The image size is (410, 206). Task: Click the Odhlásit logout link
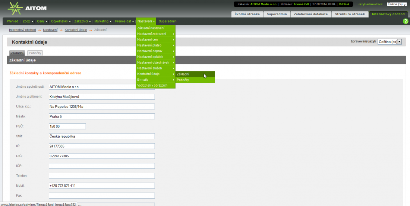tap(344, 4)
